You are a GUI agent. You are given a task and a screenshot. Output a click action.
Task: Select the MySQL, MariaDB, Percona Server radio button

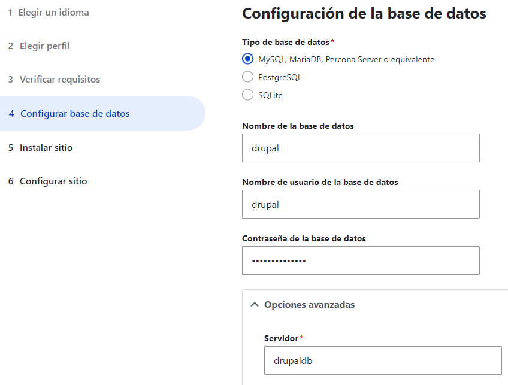pos(247,59)
